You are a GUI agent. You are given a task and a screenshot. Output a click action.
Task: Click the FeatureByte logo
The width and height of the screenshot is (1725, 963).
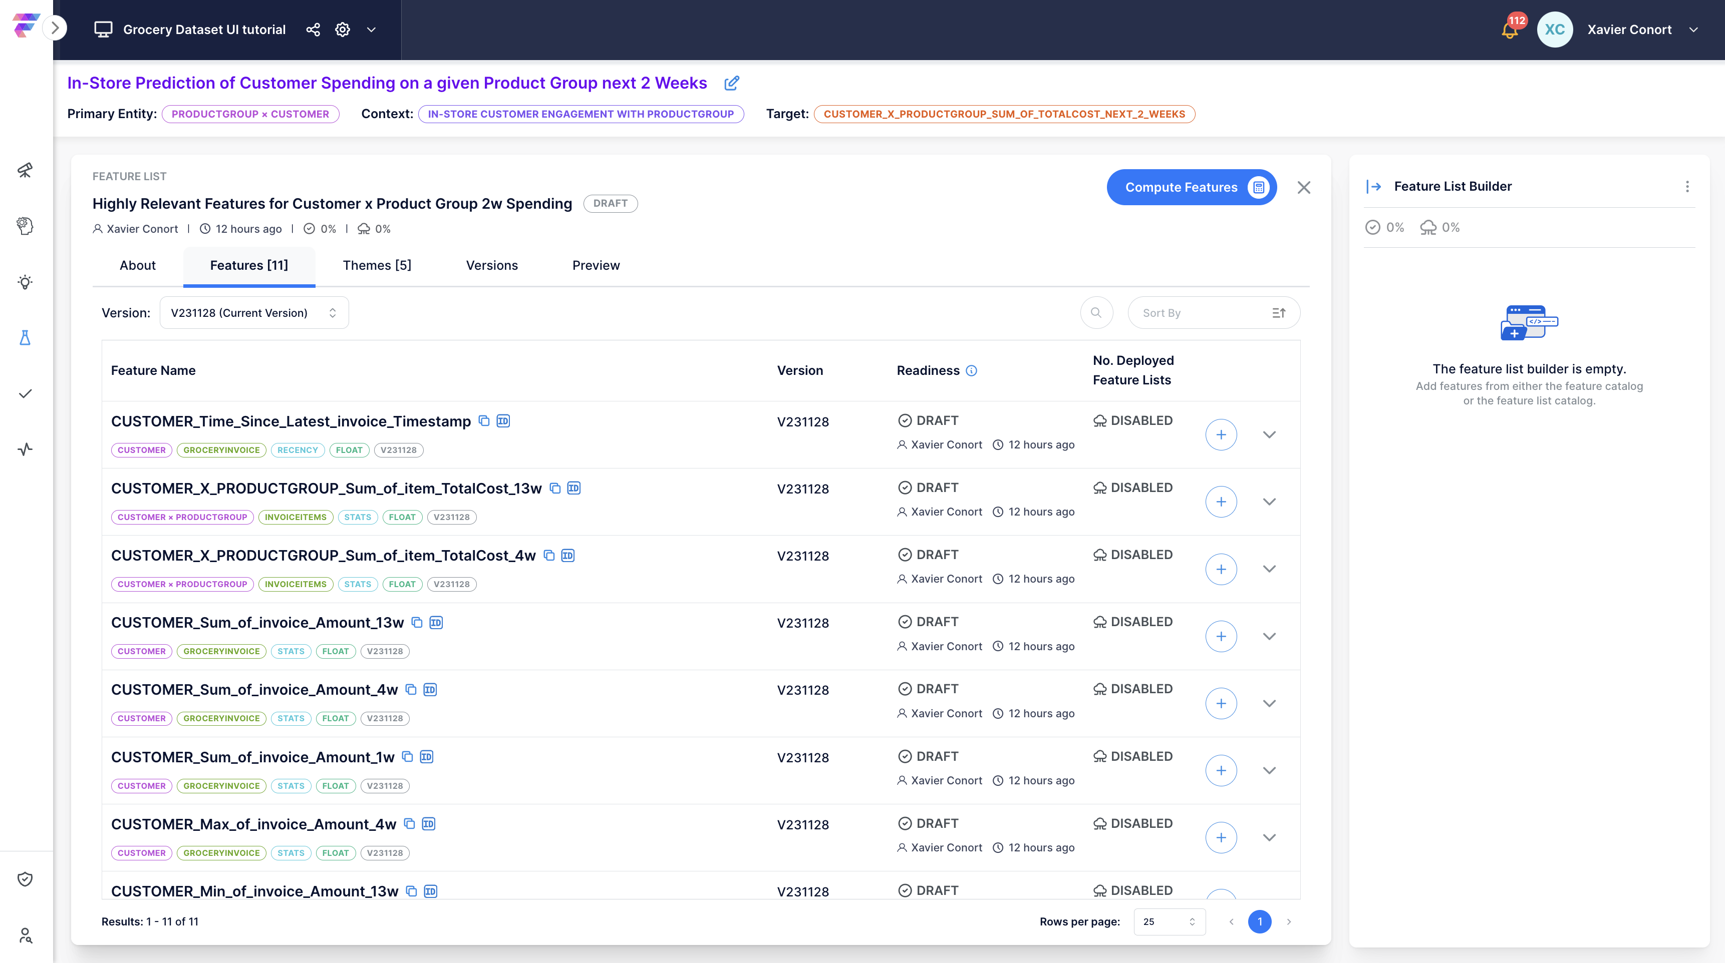click(26, 26)
